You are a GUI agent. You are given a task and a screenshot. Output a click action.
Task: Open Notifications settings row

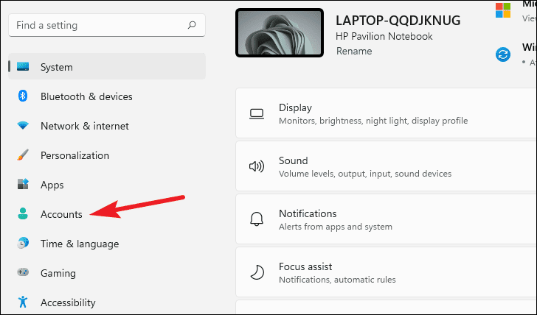384,220
